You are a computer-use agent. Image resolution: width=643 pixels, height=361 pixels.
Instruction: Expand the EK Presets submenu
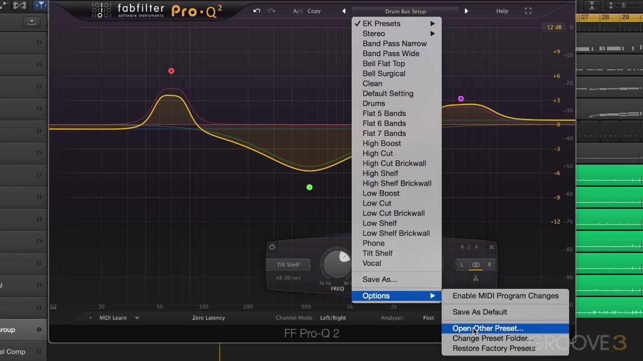point(396,24)
